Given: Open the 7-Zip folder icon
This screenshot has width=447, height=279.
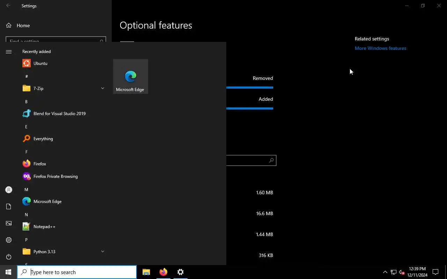Looking at the screenshot, I should point(27,89).
